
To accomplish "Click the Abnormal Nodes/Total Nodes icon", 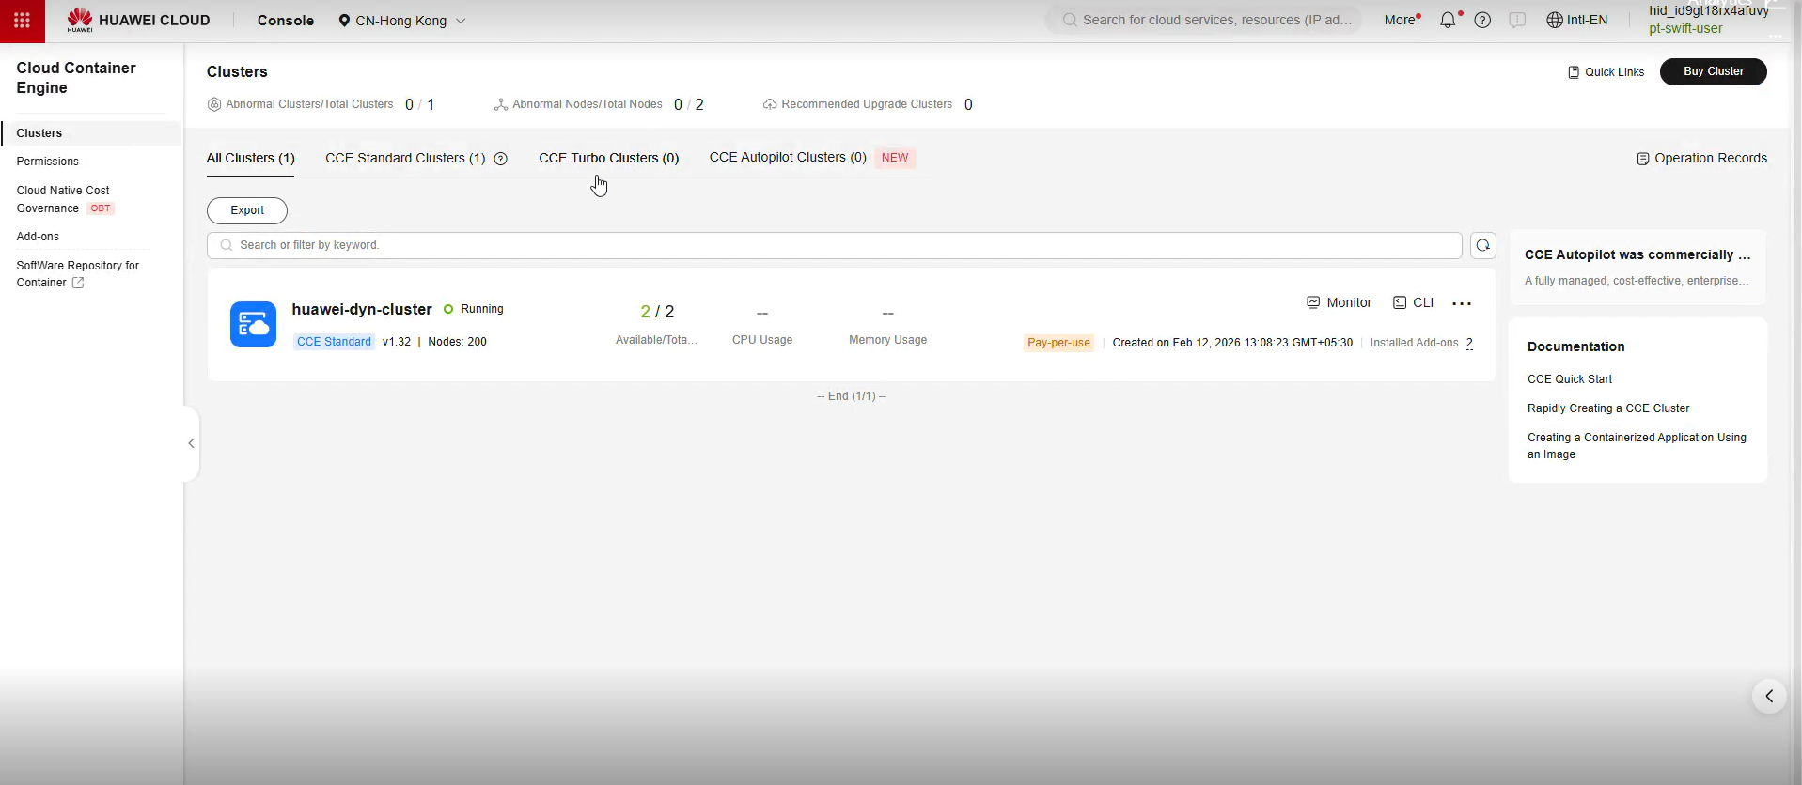I will tap(501, 104).
